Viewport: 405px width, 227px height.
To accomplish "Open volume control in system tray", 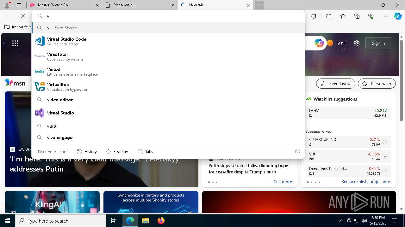I will 364,221.
